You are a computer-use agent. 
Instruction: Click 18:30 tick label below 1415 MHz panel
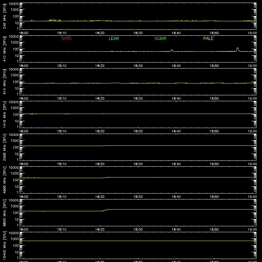[x=138, y=131]
